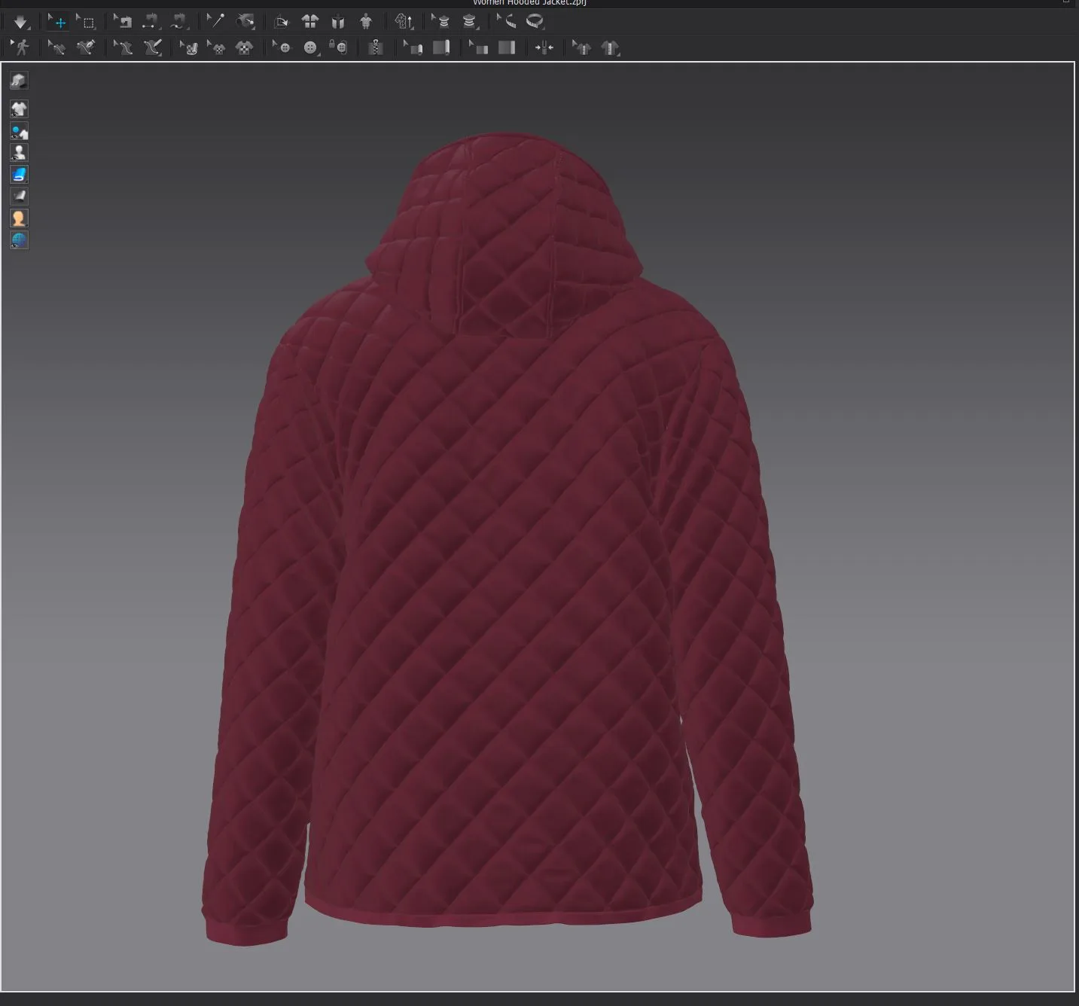The image size is (1079, 1006).
Task: Apply the checkerboard texture surface tool
Action: click(x=244, y=48)
